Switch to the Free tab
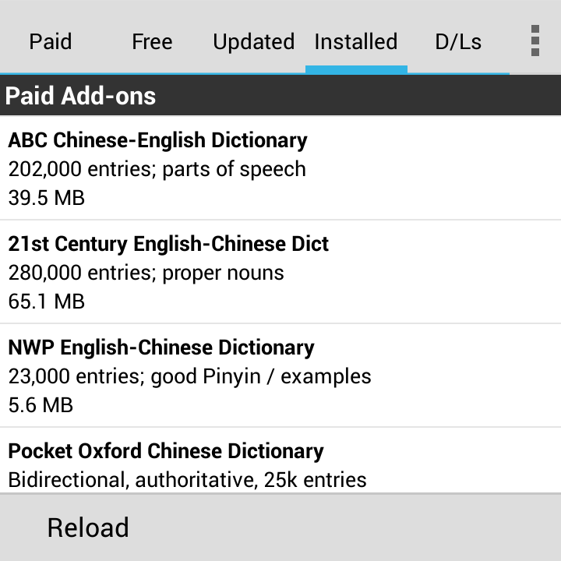Screen dimensions: 561x561 tap(153, 41)
